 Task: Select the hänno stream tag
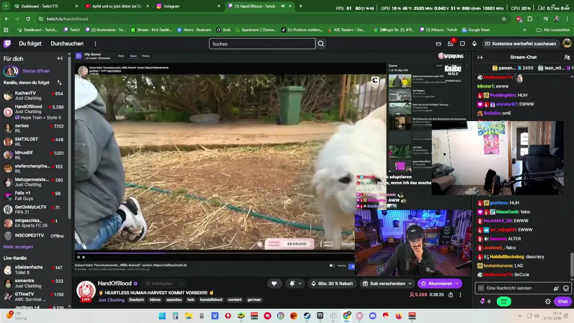[155, 300]
